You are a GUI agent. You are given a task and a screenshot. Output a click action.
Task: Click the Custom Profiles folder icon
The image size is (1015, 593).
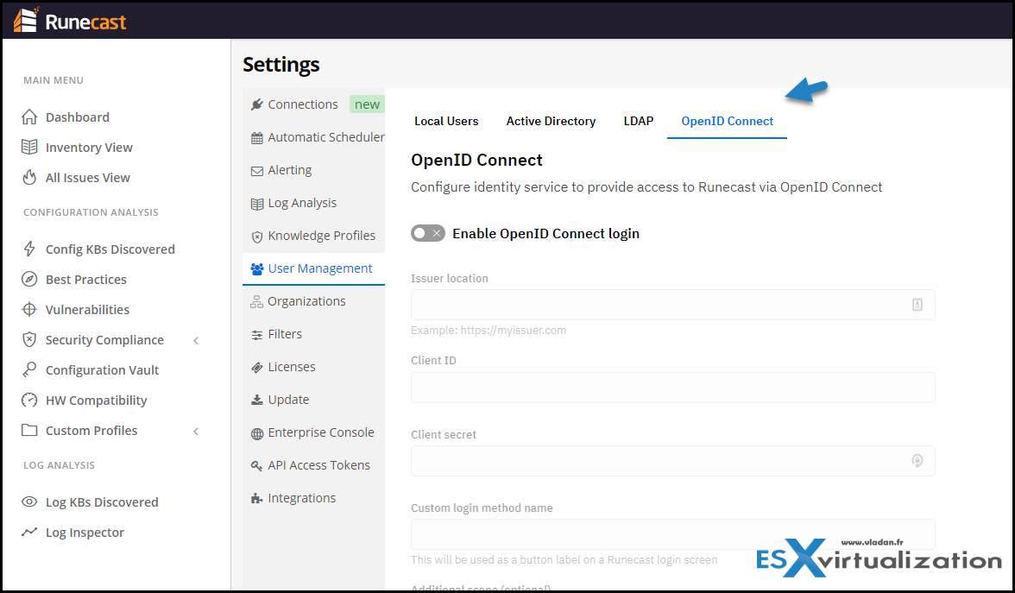[x=29, y=430]
